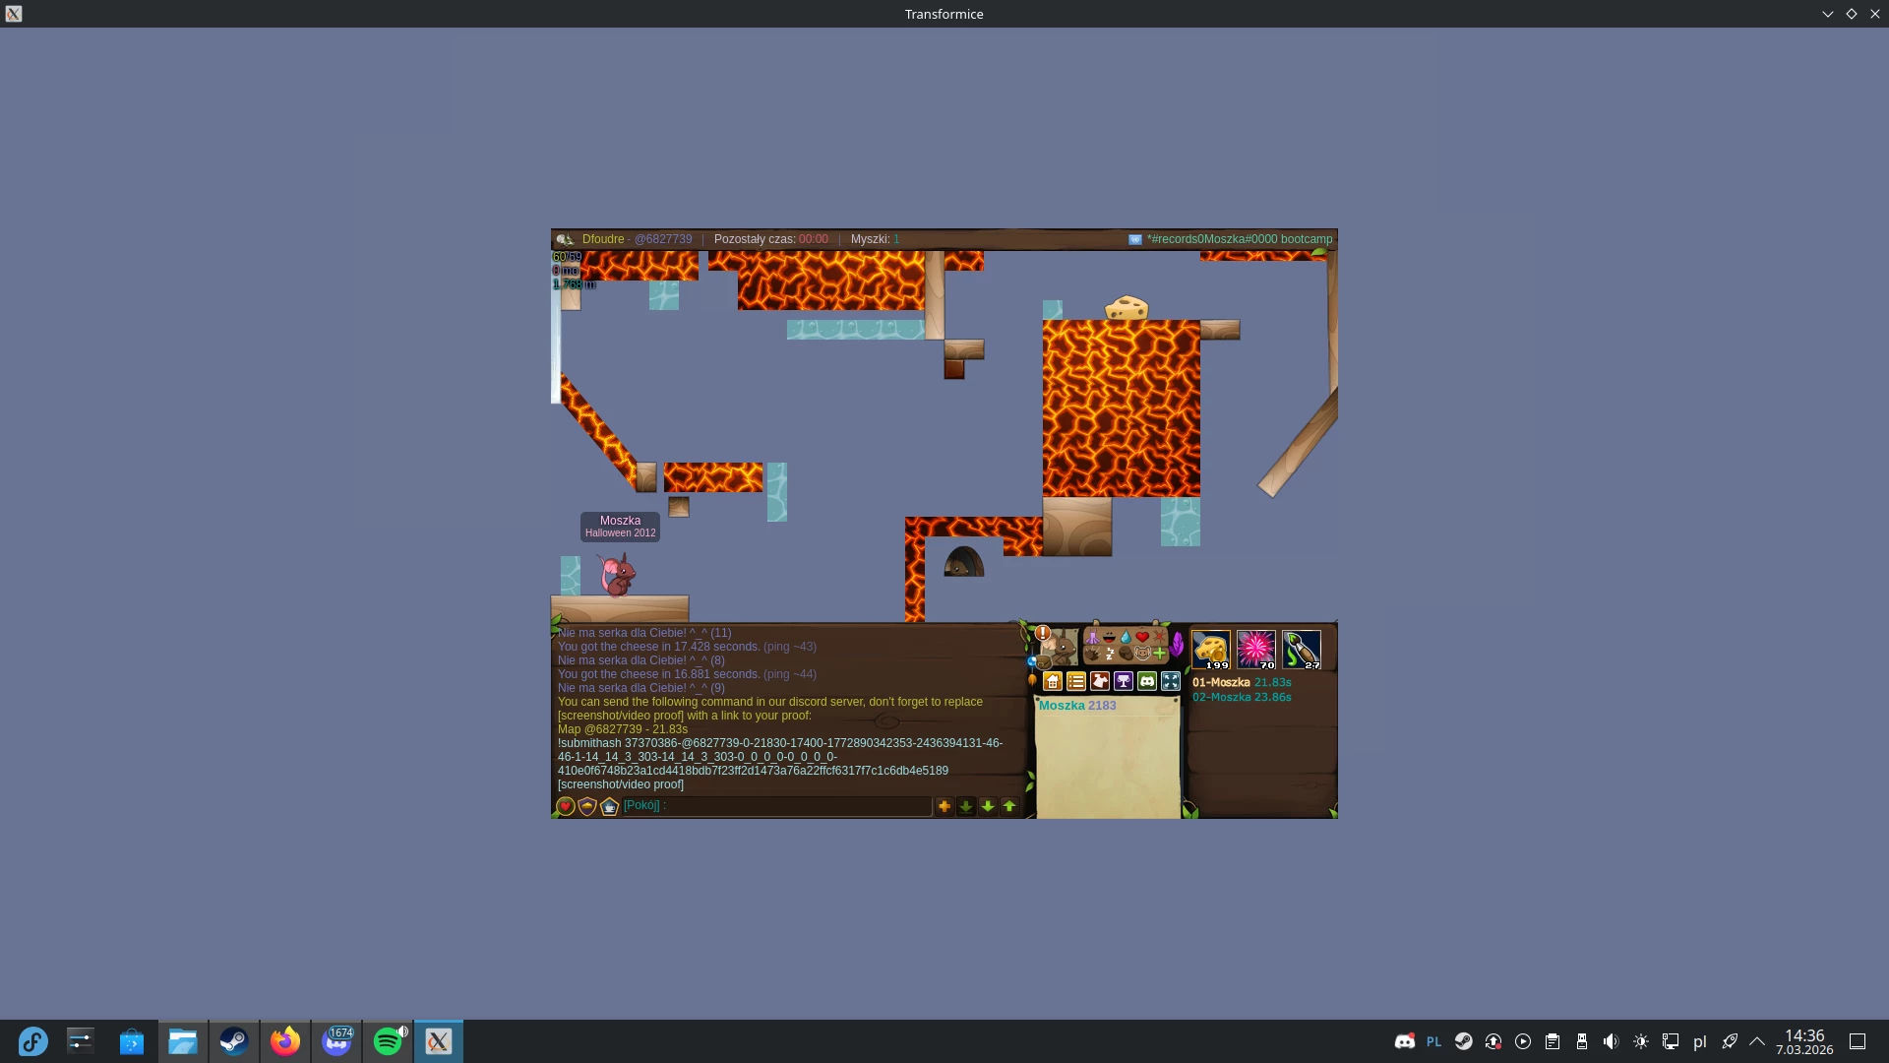
Task: Click map author Dfoudre in top bar
Action: click(x=603, y=239)
